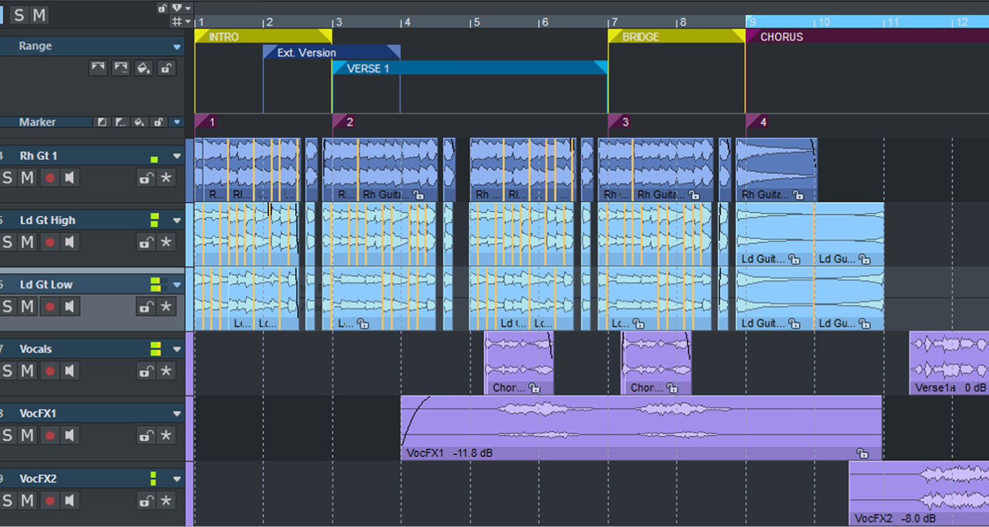Open the Marker track dropdown arrow
This screenshot has width=989, height=527.
coord(177,122)
